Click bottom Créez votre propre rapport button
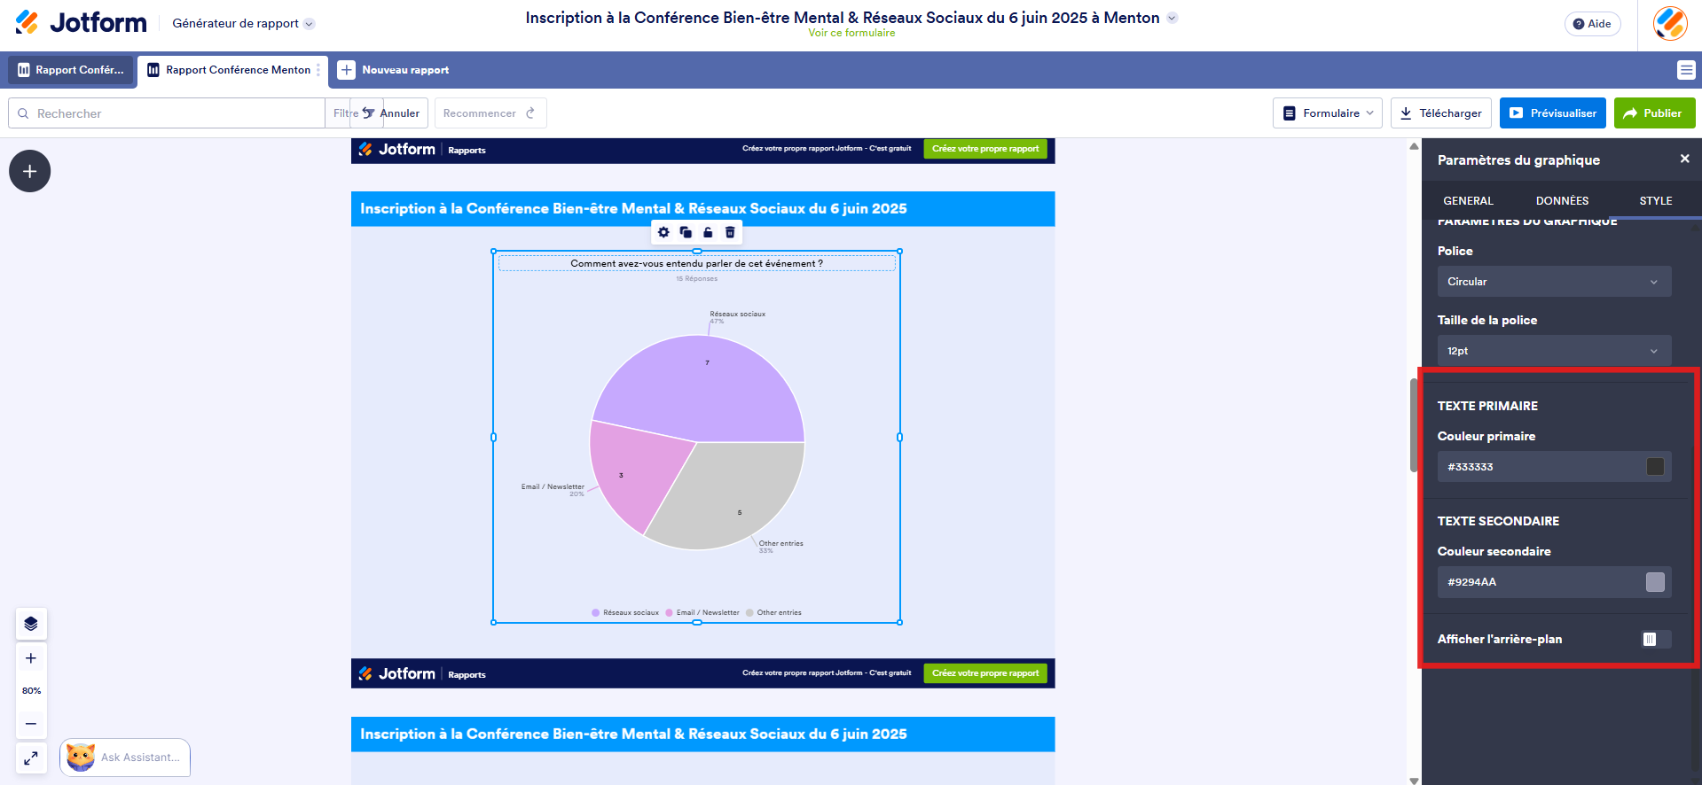The width and height of the screenshot is (1702, 785). click(x=984, y=673)
